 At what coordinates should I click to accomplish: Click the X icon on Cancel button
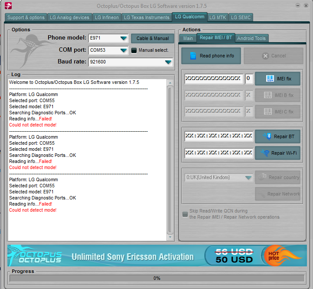(x=265, y=56)
